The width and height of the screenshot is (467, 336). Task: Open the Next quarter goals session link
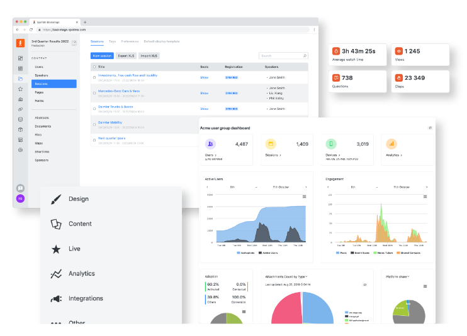(x=111, y=138)
